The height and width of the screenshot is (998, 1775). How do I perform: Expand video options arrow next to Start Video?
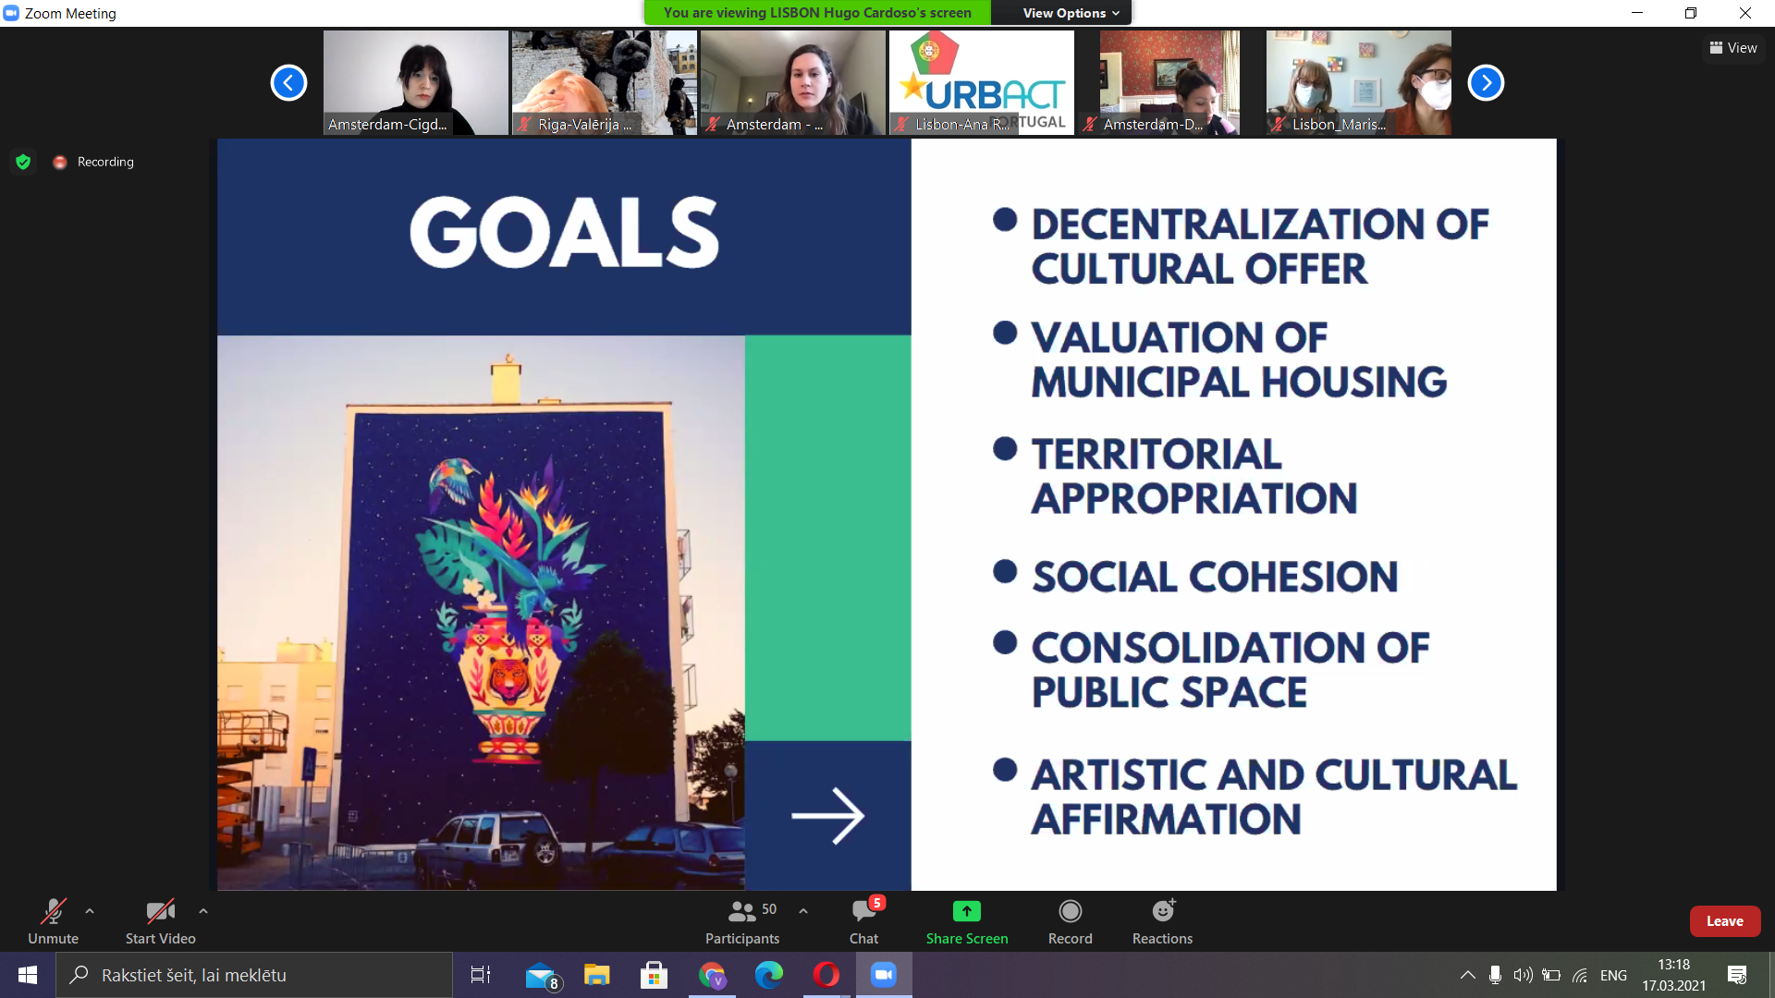click(x=203, y=911)
